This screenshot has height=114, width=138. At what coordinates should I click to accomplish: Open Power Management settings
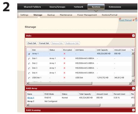[x=87, y=15]
